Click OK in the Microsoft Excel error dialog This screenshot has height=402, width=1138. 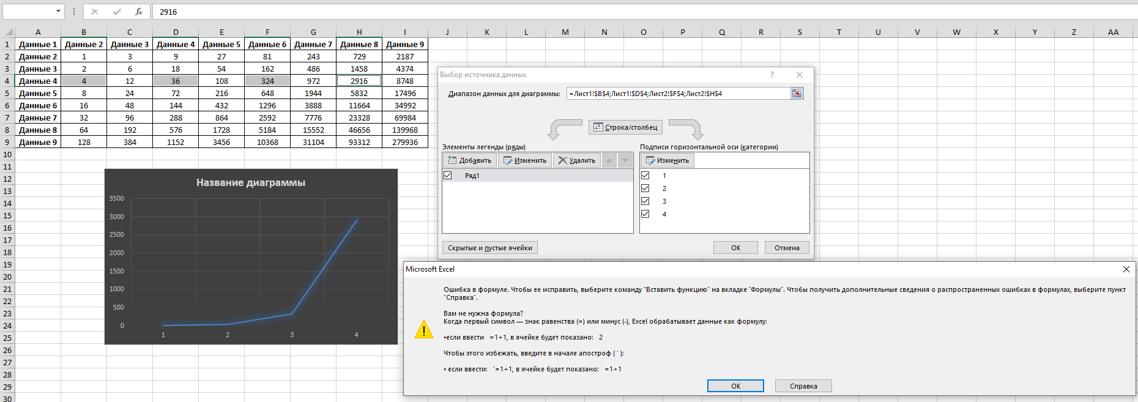pyautogui.click(x=735, y=386)
